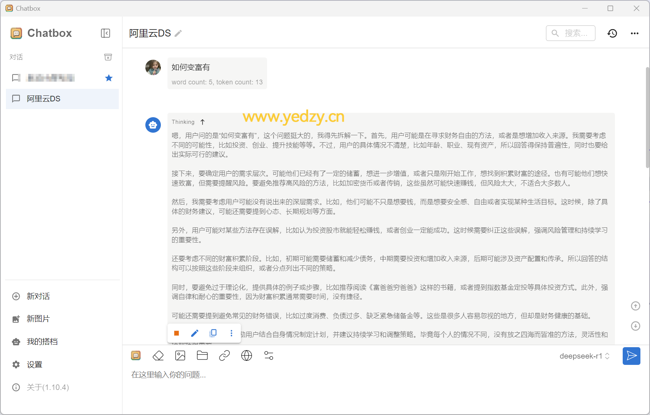Close the Chatbox window

click(636, 8)
